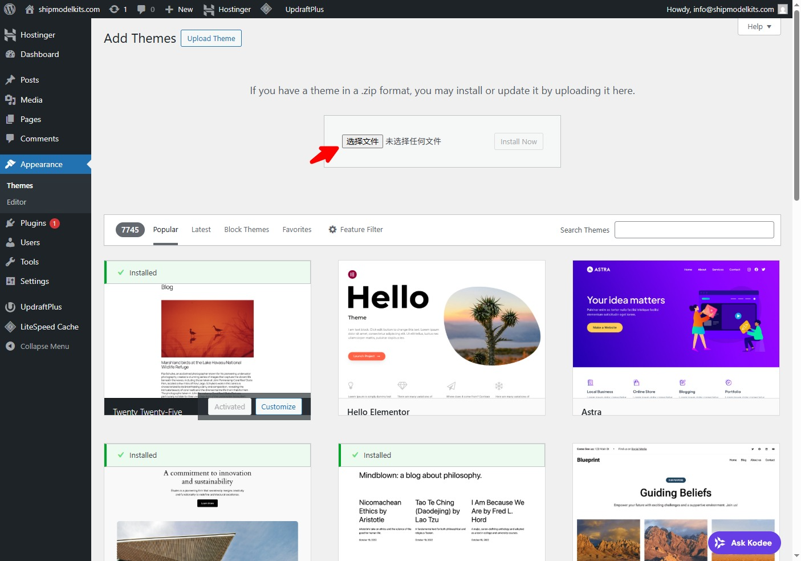Click the LiteSpeed Cache diamond icon
Screen dimensions: 801x561
tap(10, 327)
